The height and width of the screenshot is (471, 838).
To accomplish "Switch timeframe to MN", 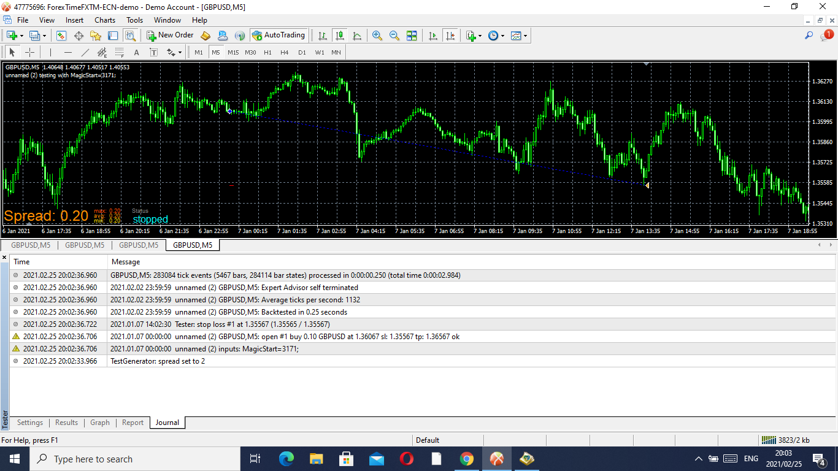I will click(336, 52).
